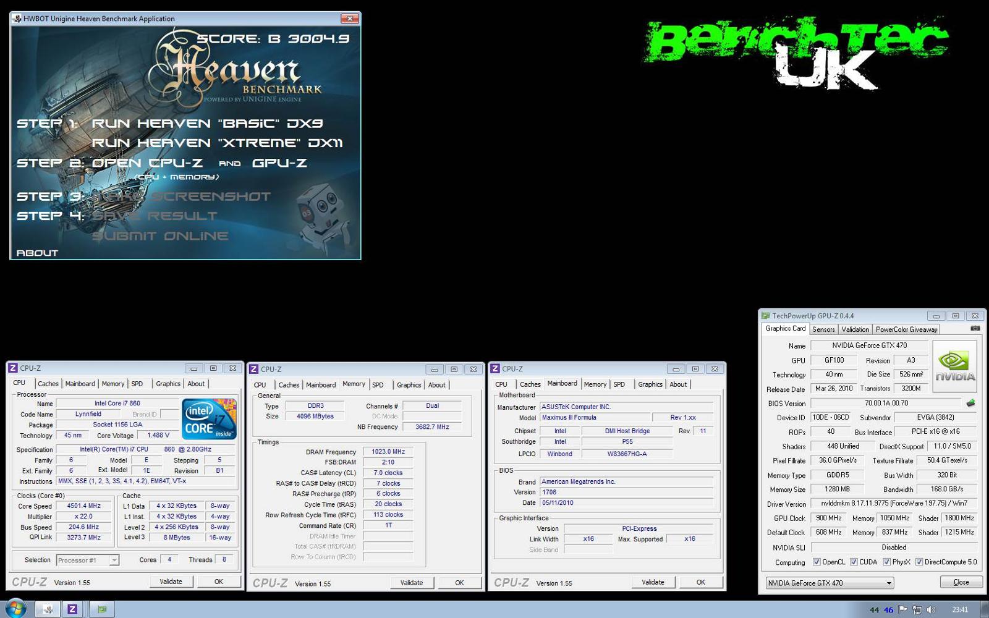Screen dimensions: 989x618
Task: Toggle the CUDA checkbox in GPU-Z
Action: pyautogui.click(x=854, y=562)
